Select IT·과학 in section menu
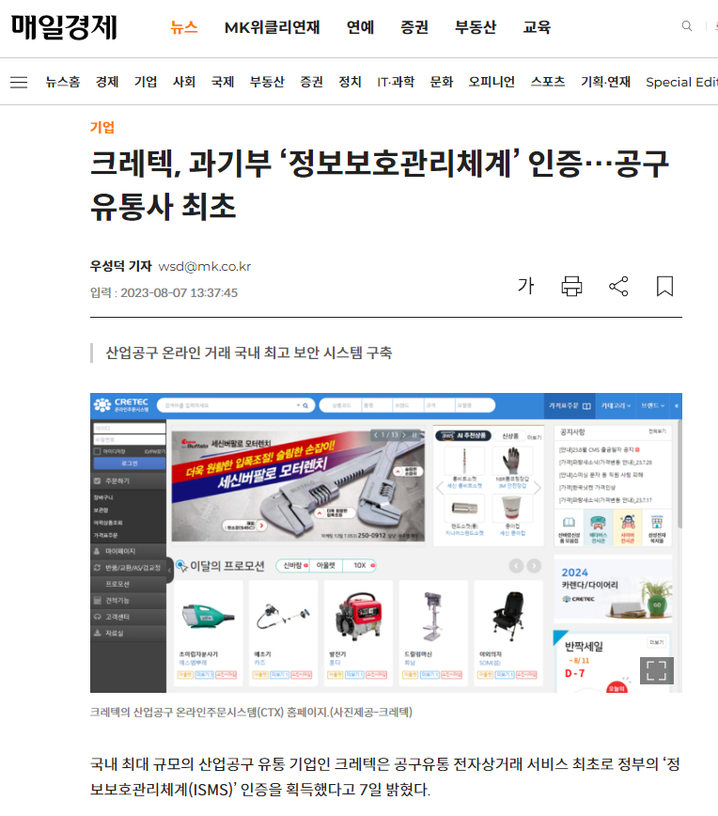The image size is (718, 816). click(396, 82)
